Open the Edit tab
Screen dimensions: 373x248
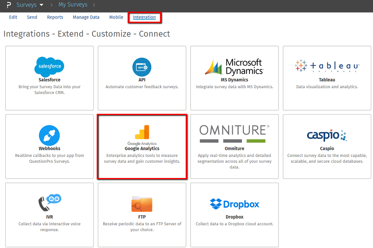coord(13,17)
